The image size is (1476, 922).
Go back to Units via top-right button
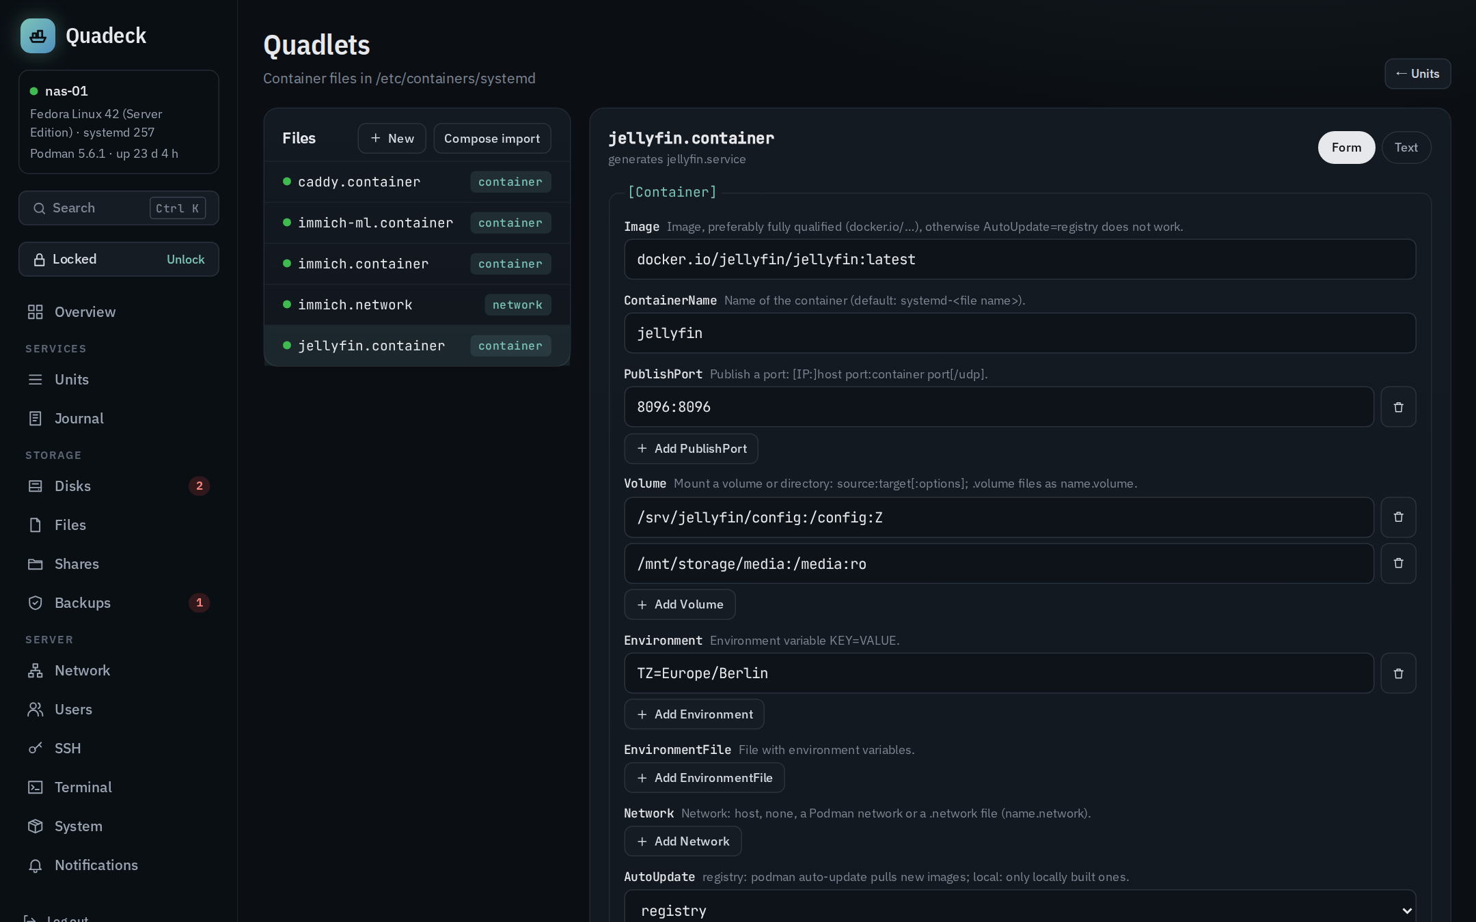(1417, 74)
